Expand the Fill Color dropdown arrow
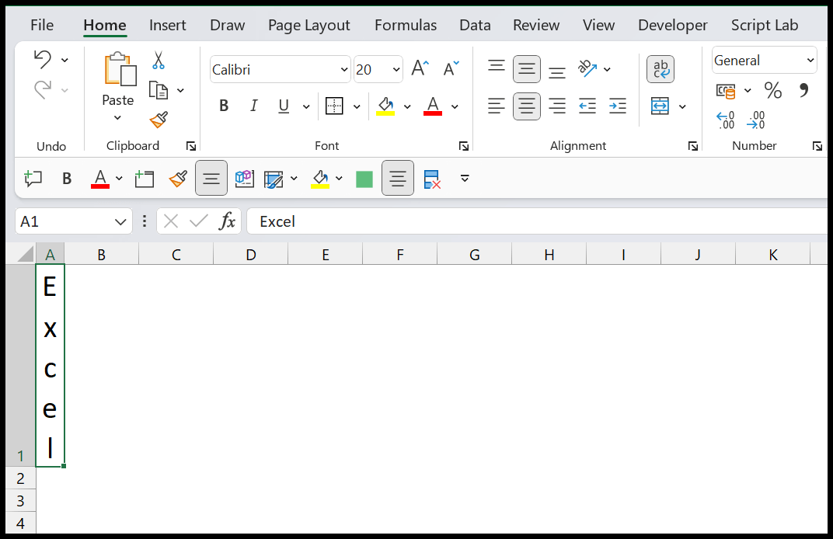 [x=407, y=106]
